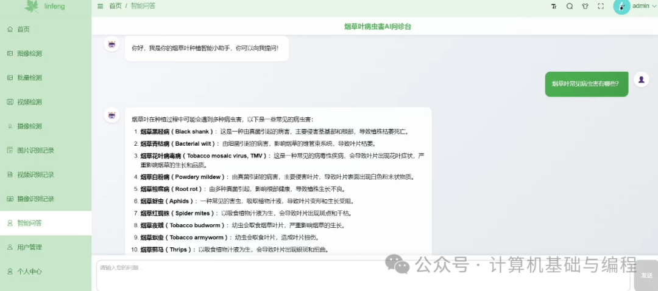
Task: Click the admin username label
Action: (641, 6)
